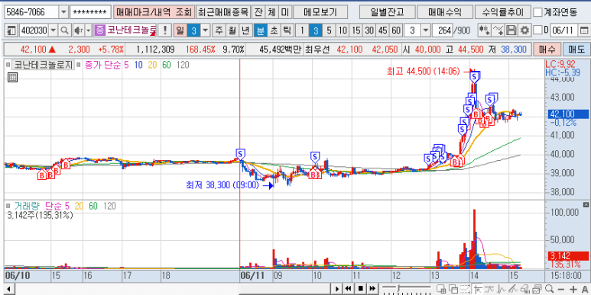
Task: Select the 5 minute interval button
Action: pos(329,30)
